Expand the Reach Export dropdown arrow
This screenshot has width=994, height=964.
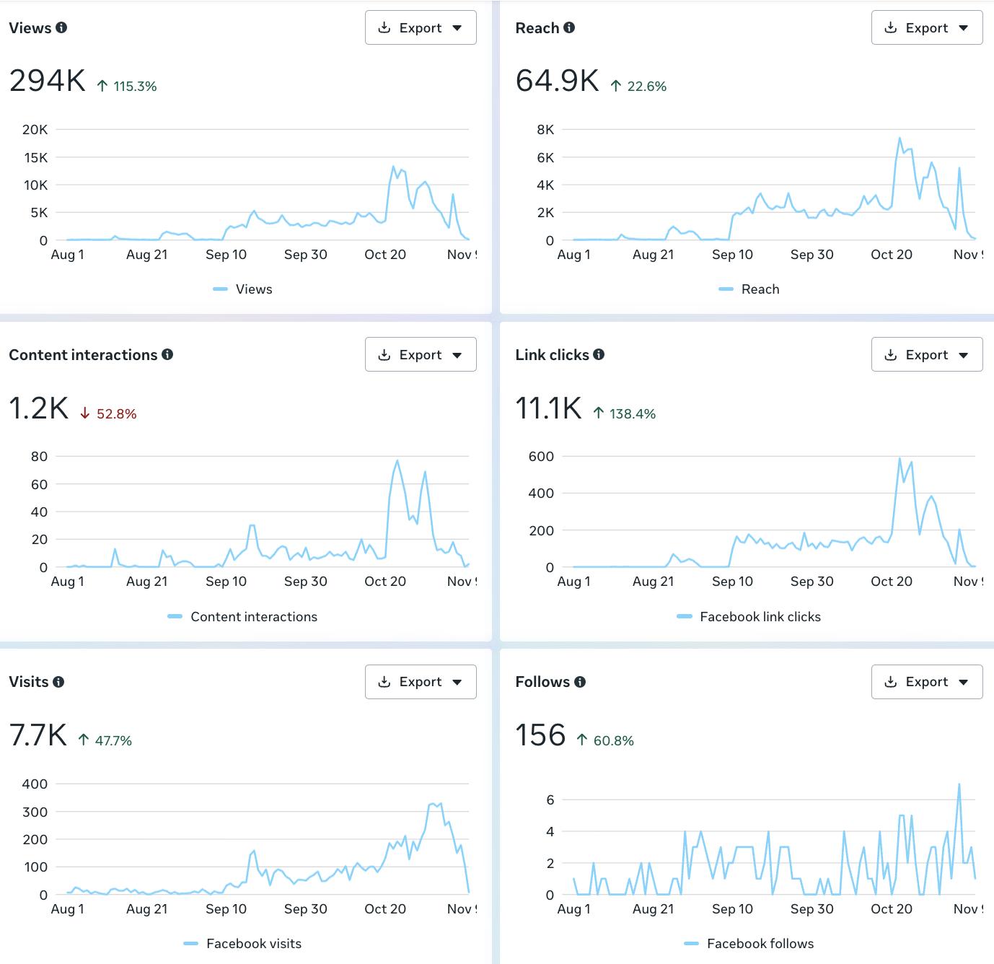click(x=963, y=28)
